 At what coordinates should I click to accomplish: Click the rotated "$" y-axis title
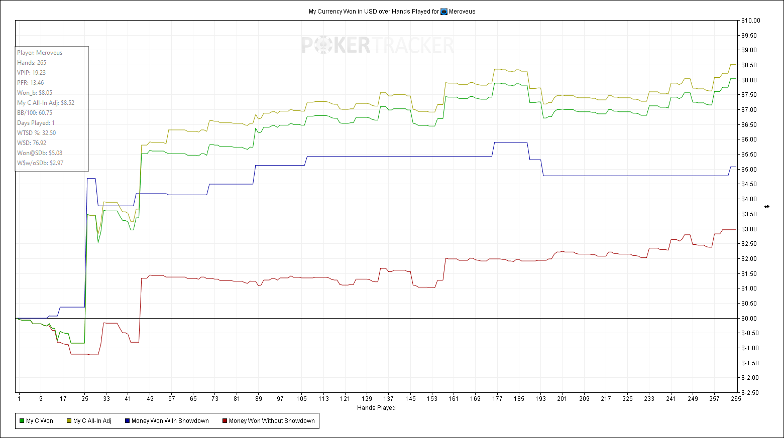pyautogui.click(x=767, y=206)
